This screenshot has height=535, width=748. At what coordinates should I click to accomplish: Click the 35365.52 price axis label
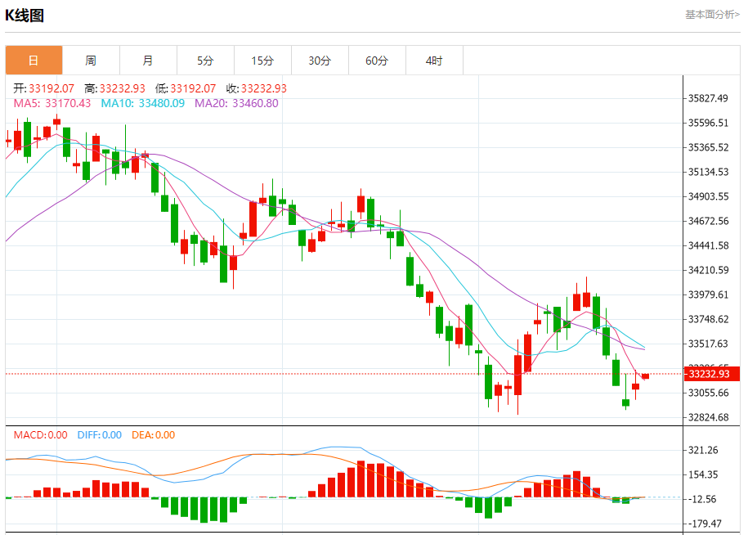pos(708,147)
